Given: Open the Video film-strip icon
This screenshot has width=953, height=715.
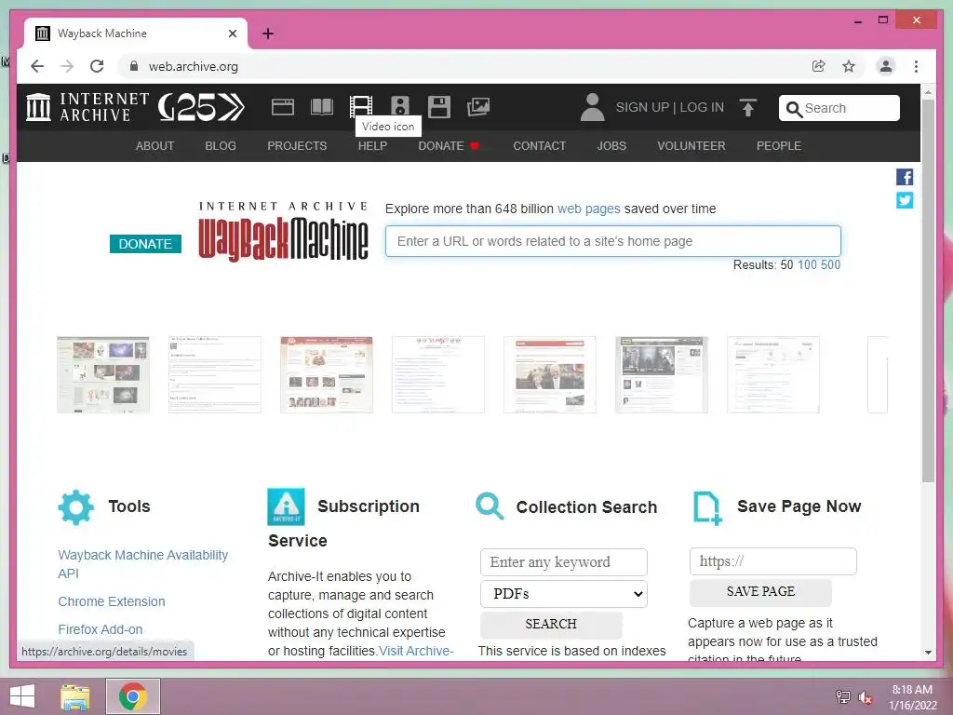Looking at the screenshot, I should pyautogui.click(x=360, y=107).
